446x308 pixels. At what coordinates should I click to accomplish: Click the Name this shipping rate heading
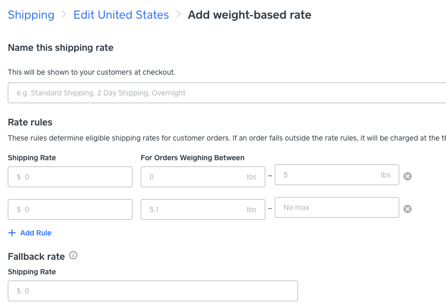coord(61,48)
